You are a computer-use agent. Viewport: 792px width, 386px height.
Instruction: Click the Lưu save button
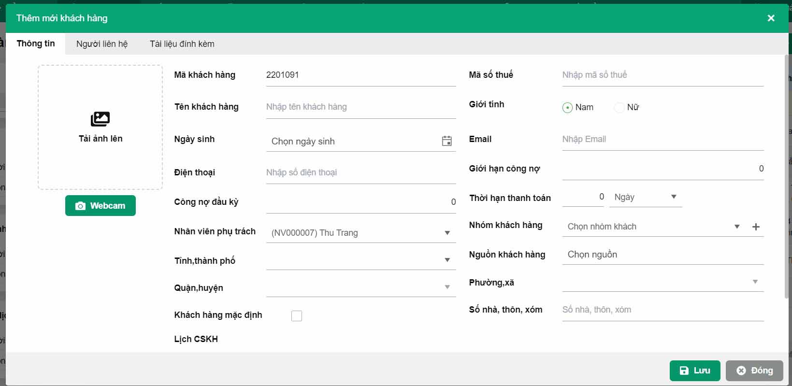pos(694,371)
